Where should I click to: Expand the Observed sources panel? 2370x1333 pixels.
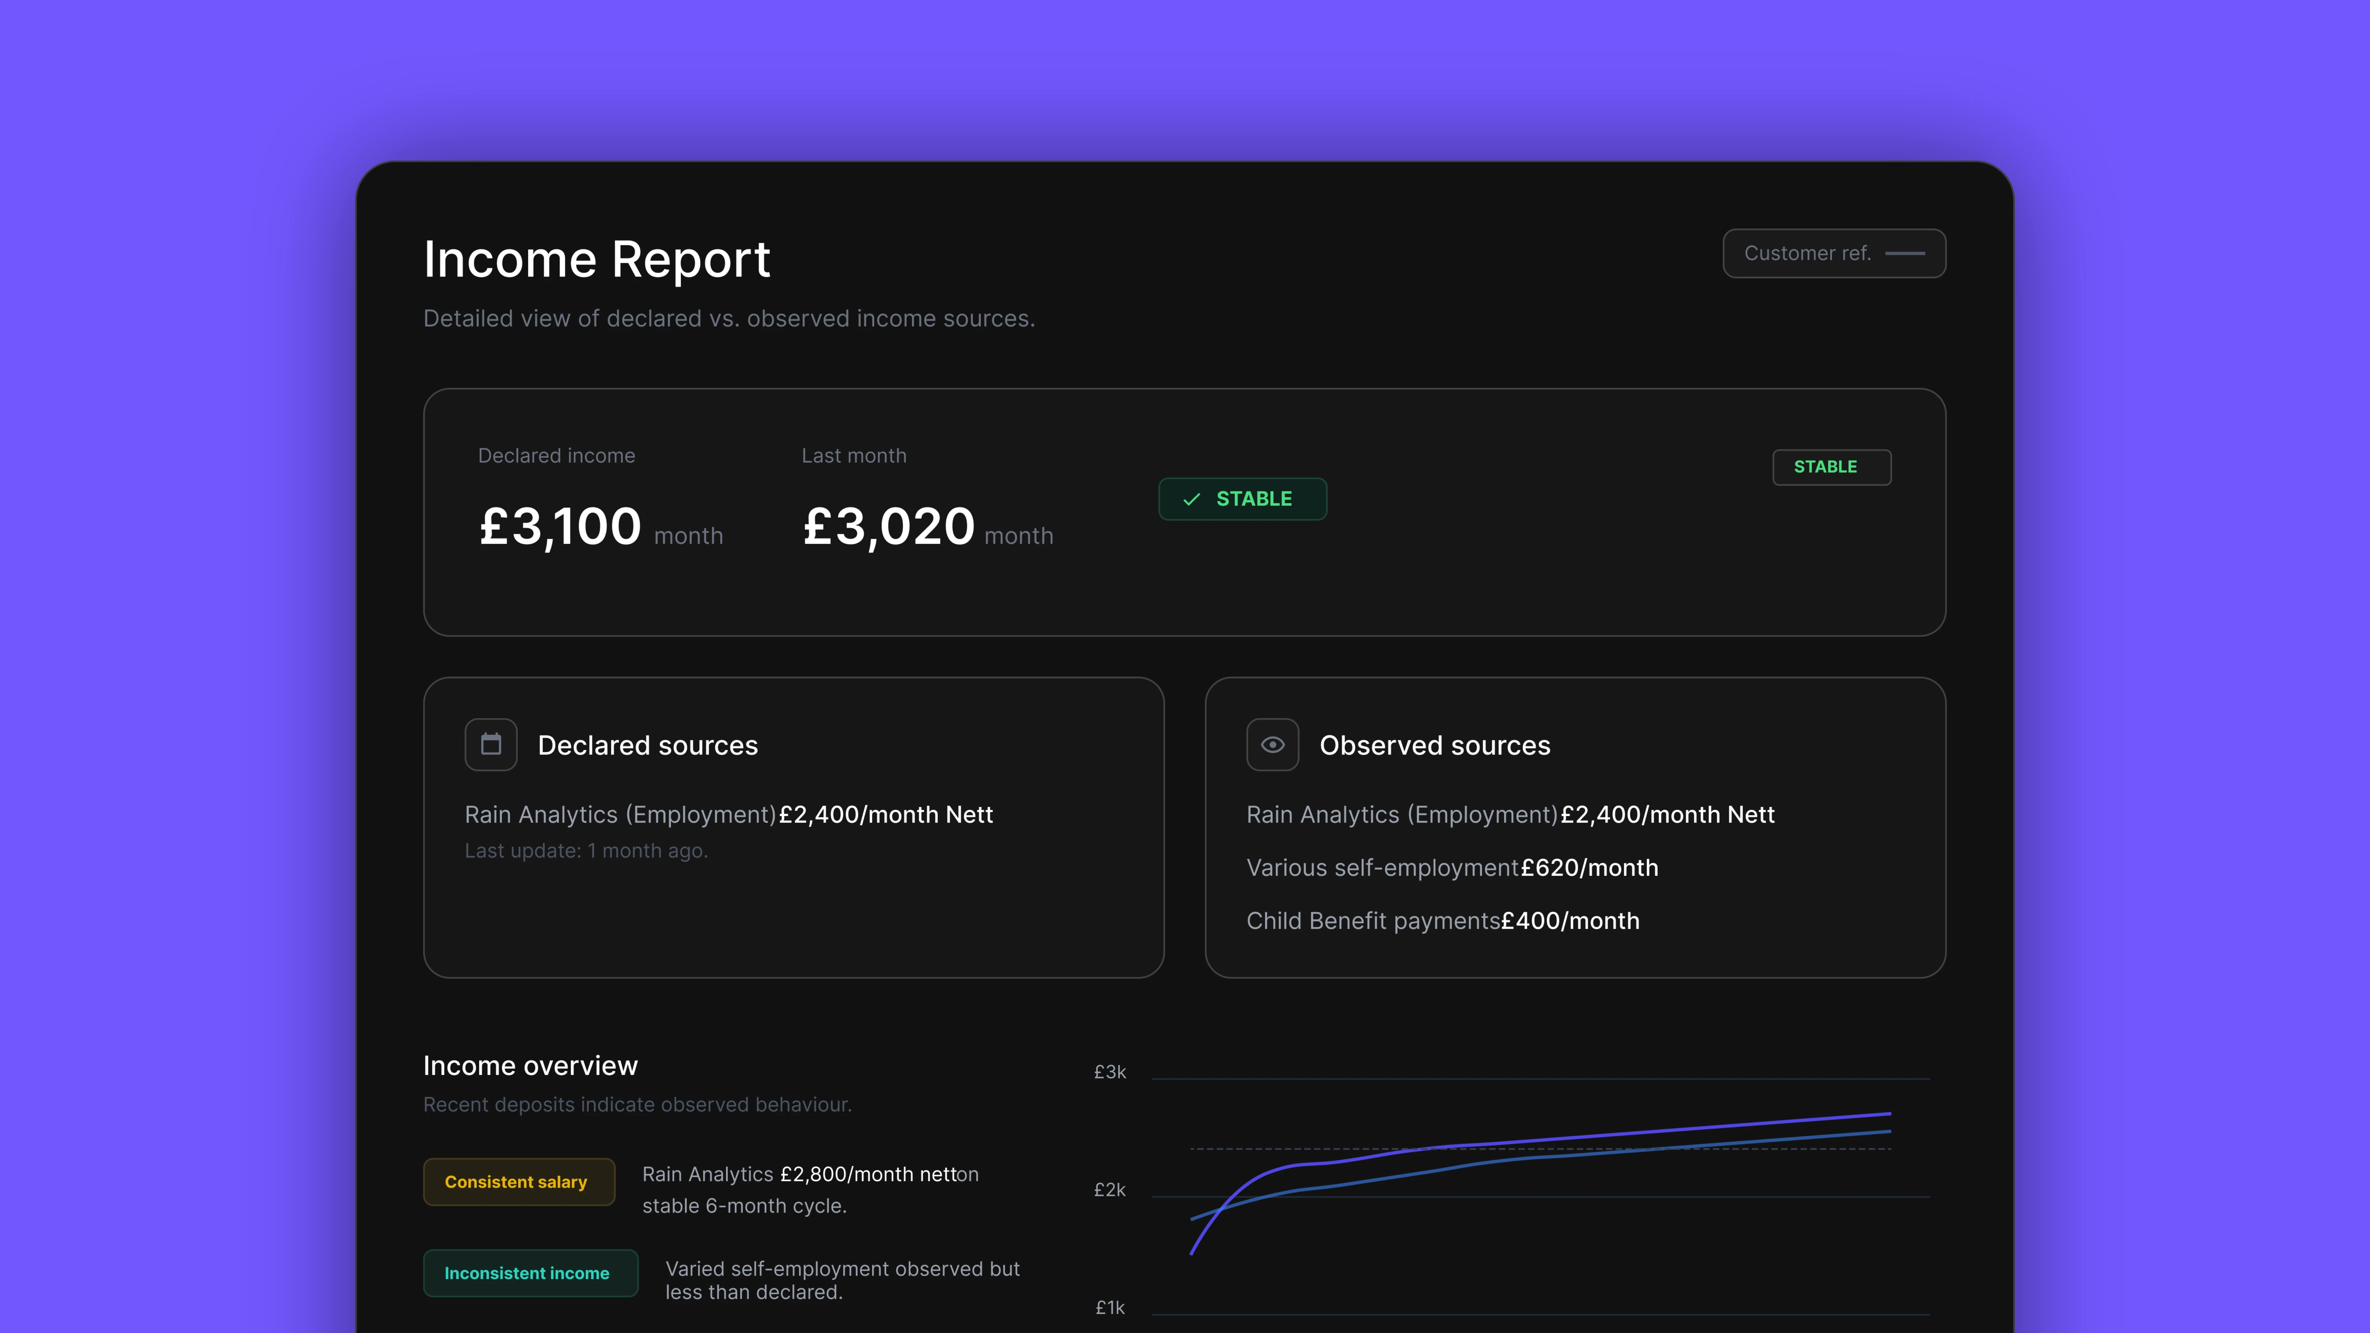pyautogui.click(x=1575, y=828)
